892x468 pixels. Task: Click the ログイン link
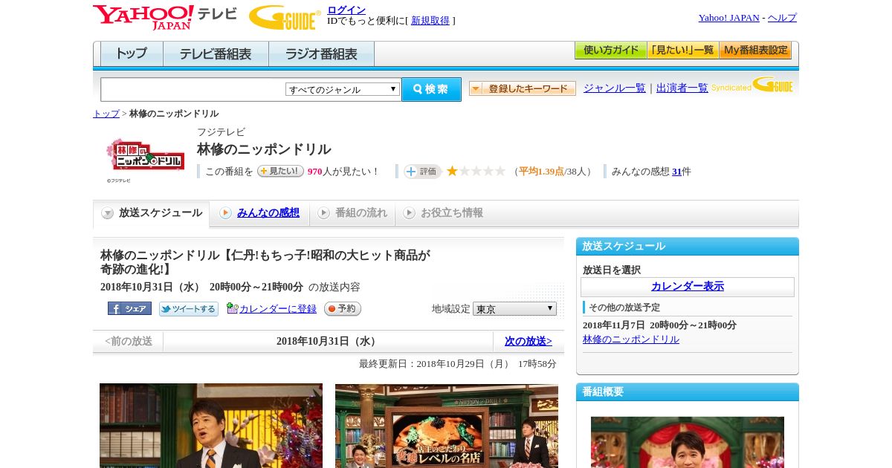(346, 10)
